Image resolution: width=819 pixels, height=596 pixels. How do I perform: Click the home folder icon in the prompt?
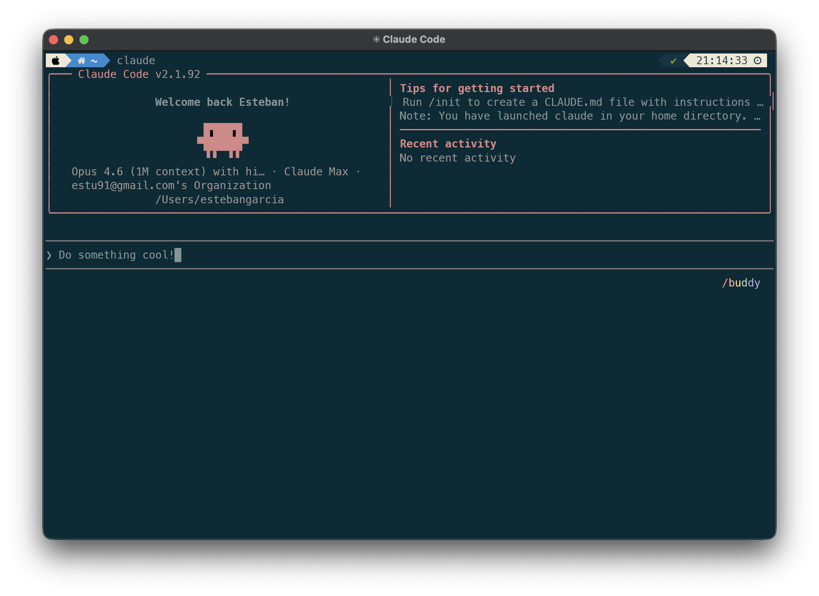click(81, 60)
